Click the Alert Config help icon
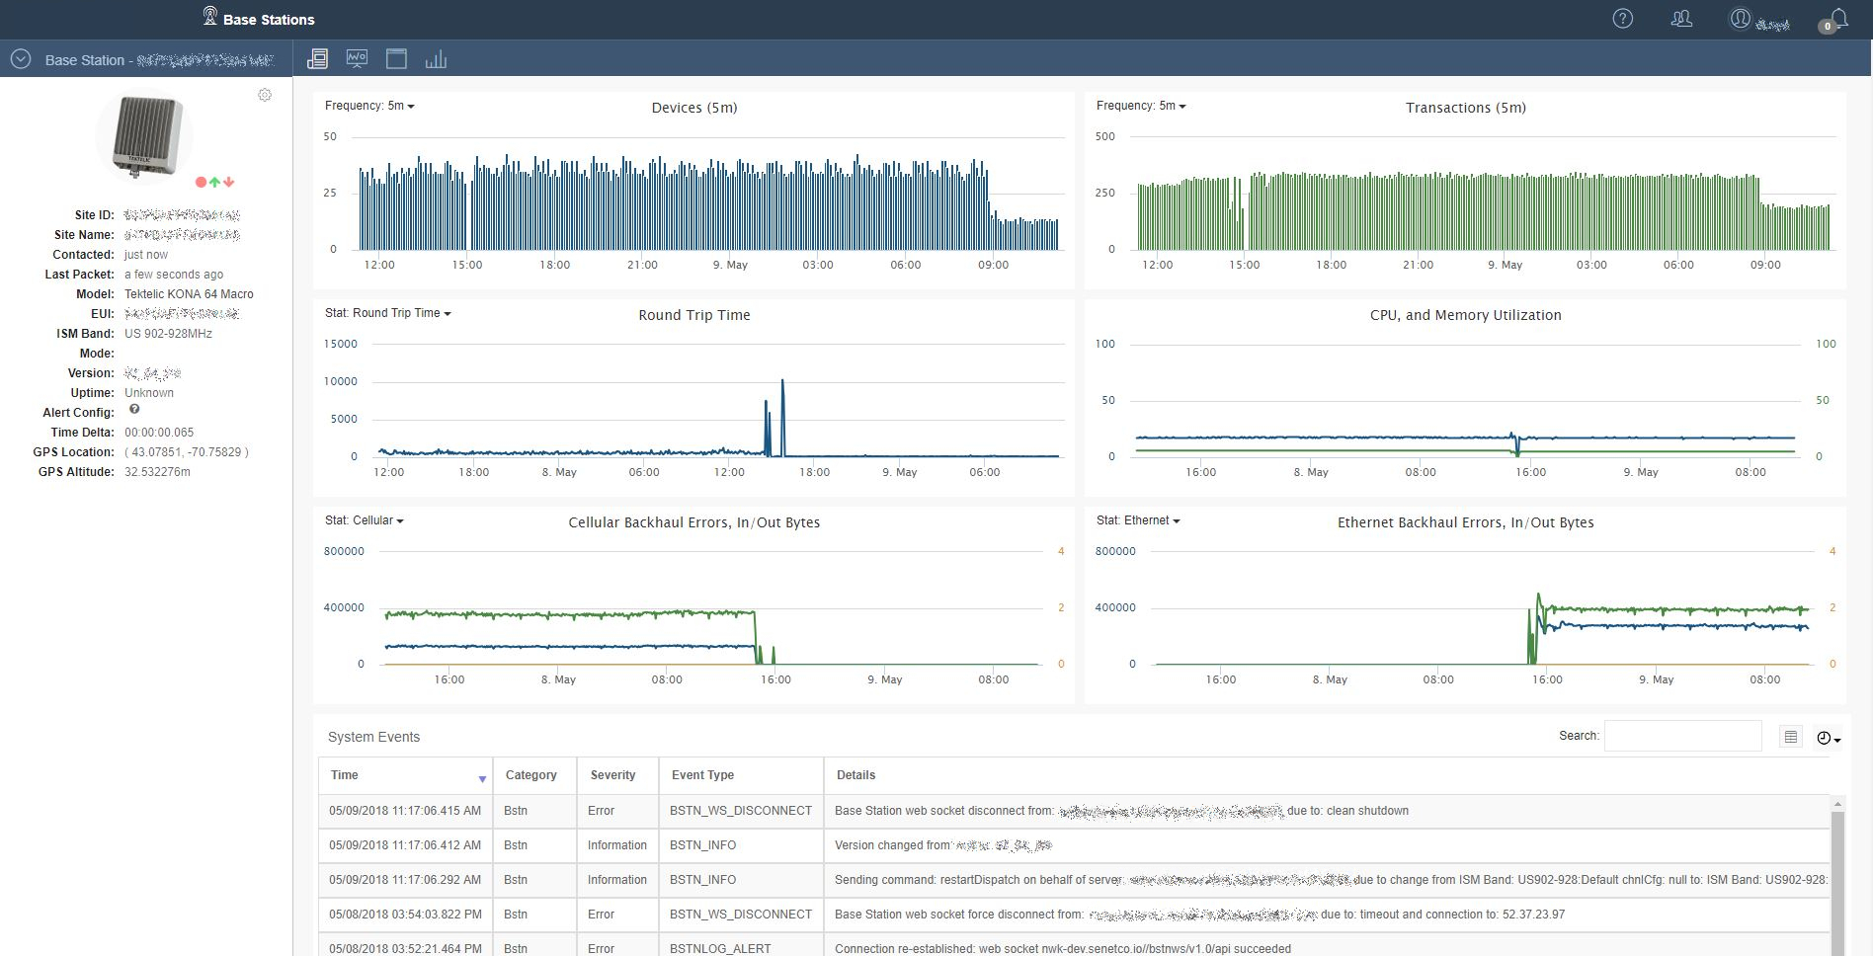 point(134,409)
